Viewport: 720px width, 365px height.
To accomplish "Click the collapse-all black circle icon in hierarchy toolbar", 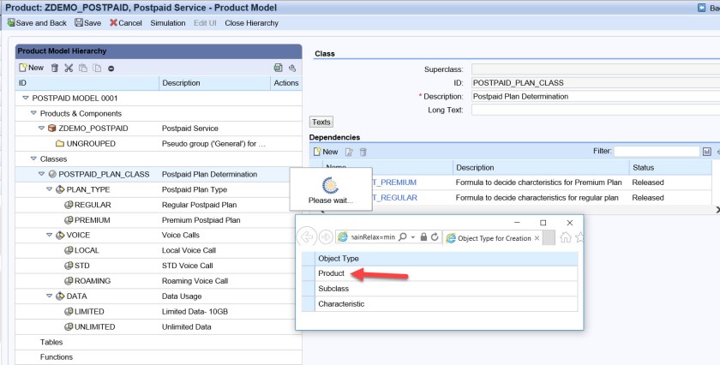I will click(x=111, y=68).
